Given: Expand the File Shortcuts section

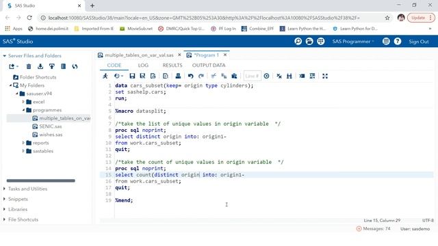Looking at the screenshot, I should 4,219.
